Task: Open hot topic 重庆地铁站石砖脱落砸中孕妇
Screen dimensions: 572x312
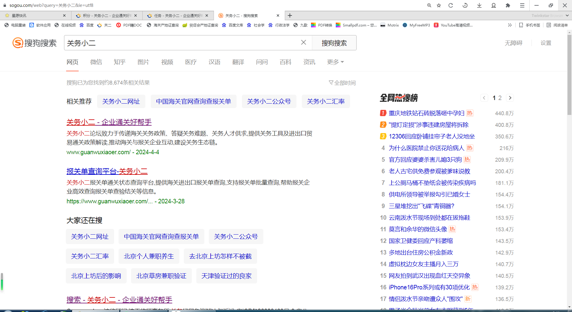Action: point(426,113)
